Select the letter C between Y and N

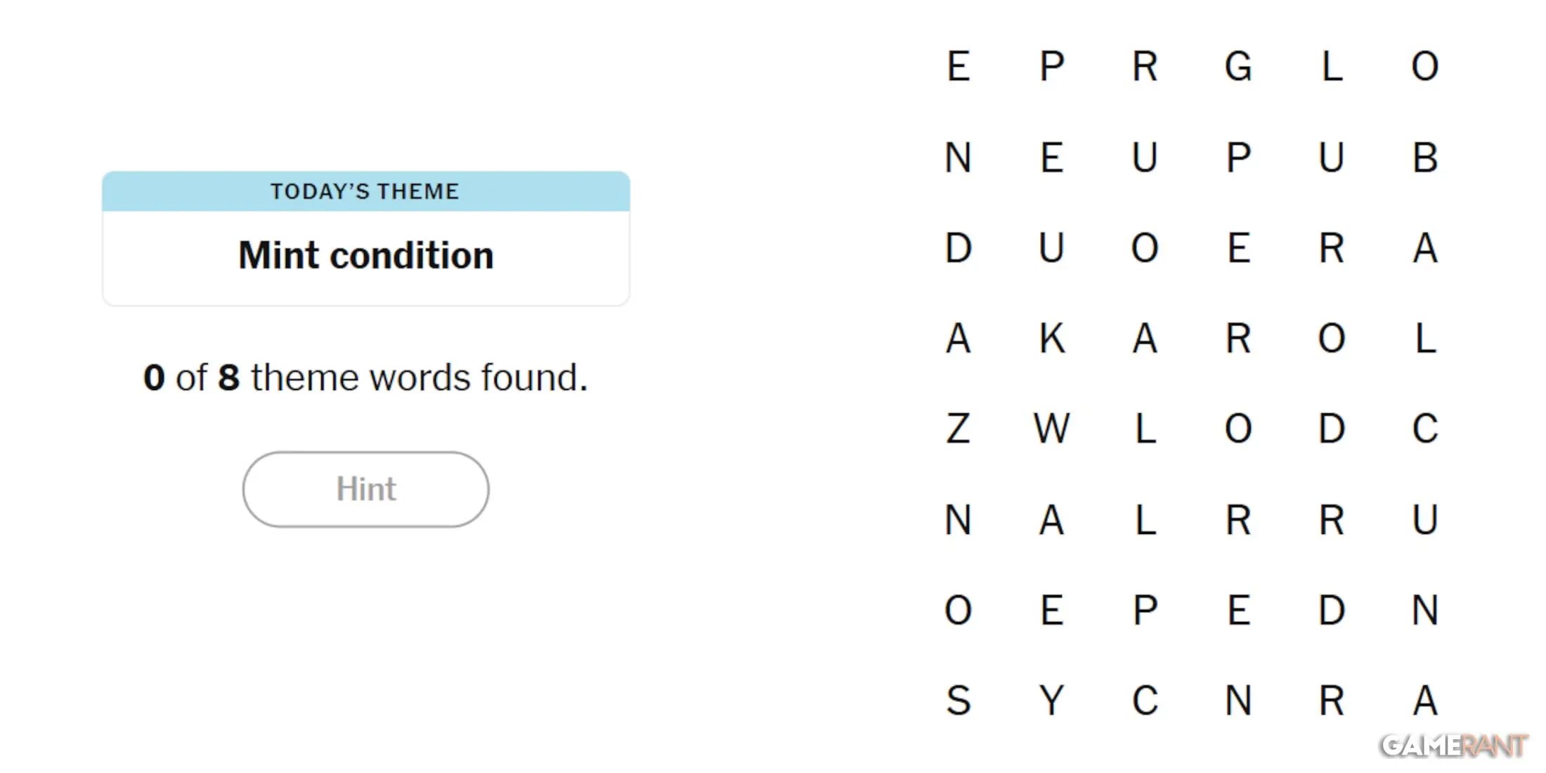(1145, 701)
